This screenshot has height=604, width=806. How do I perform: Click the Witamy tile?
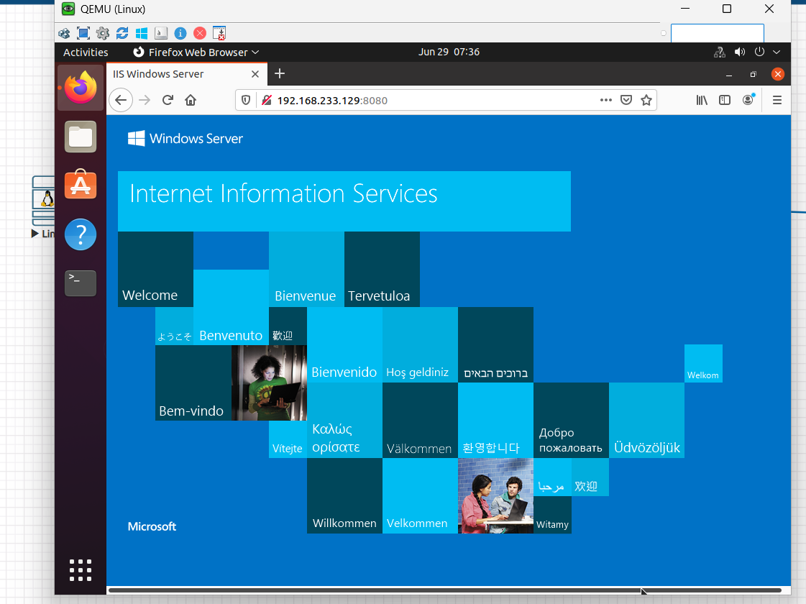click(553, 515)
